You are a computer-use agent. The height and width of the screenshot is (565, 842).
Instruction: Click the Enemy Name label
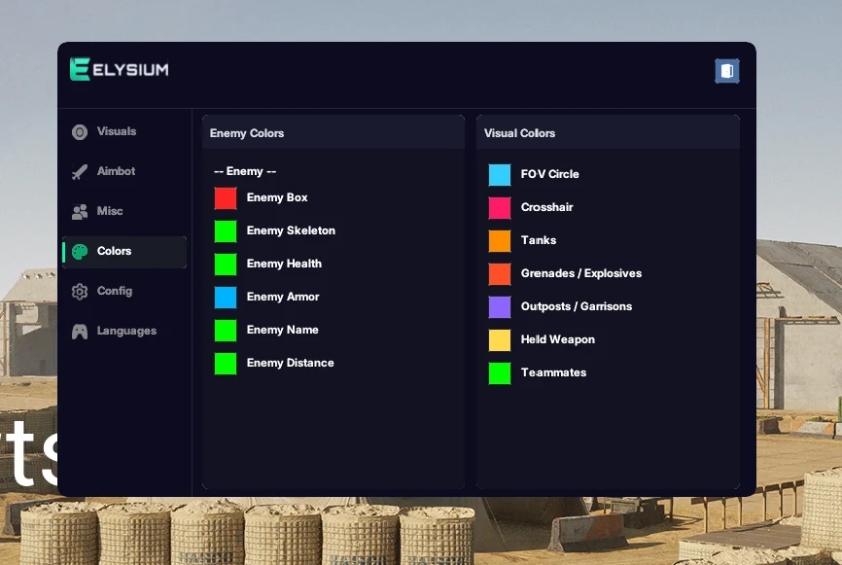click(283, 330)
